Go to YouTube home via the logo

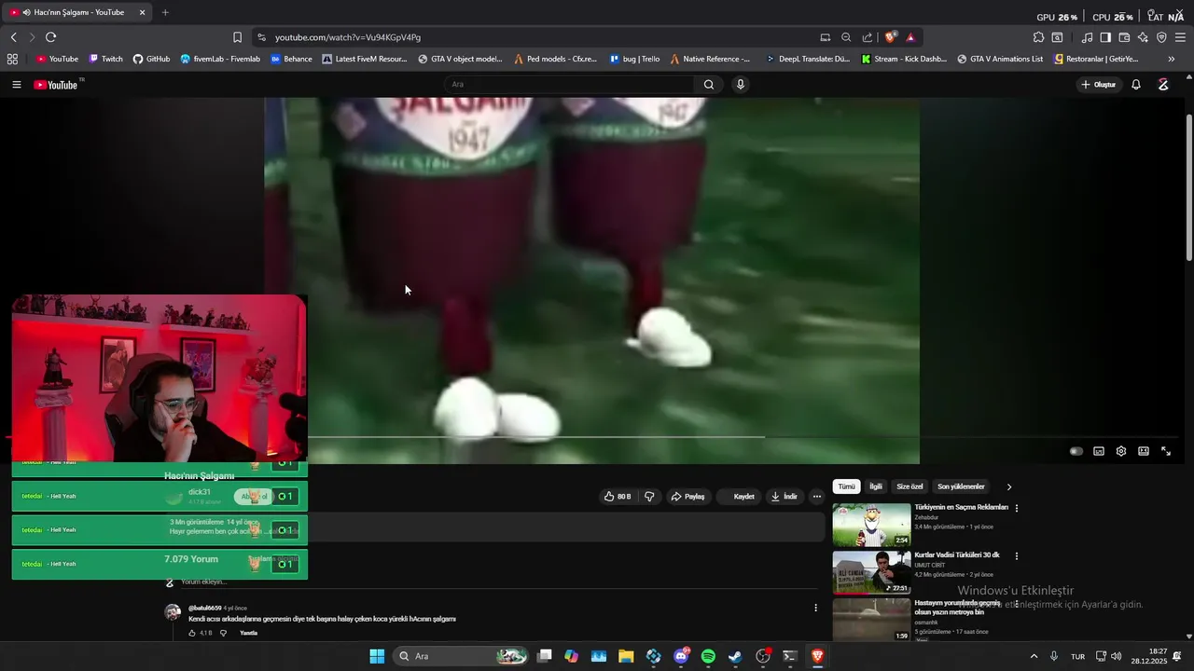click(x=56, y=85)
